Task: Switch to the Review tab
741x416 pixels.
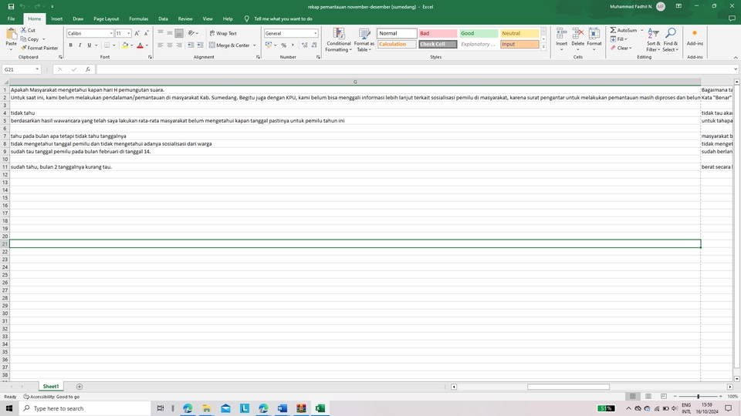Action: (x=185, y=18)
